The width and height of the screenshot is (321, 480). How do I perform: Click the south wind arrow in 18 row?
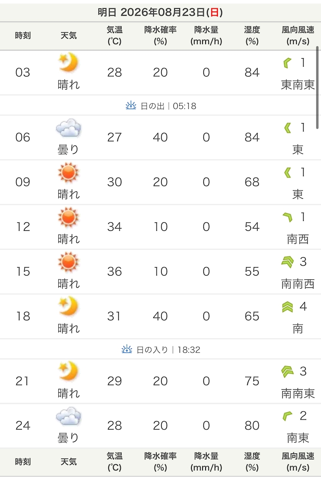click(x=287, y=307)
